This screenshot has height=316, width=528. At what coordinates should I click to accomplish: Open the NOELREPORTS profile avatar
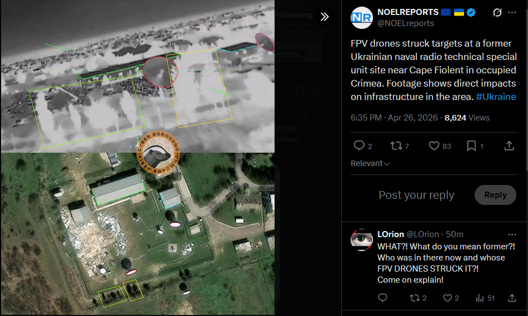coord(362,18)
